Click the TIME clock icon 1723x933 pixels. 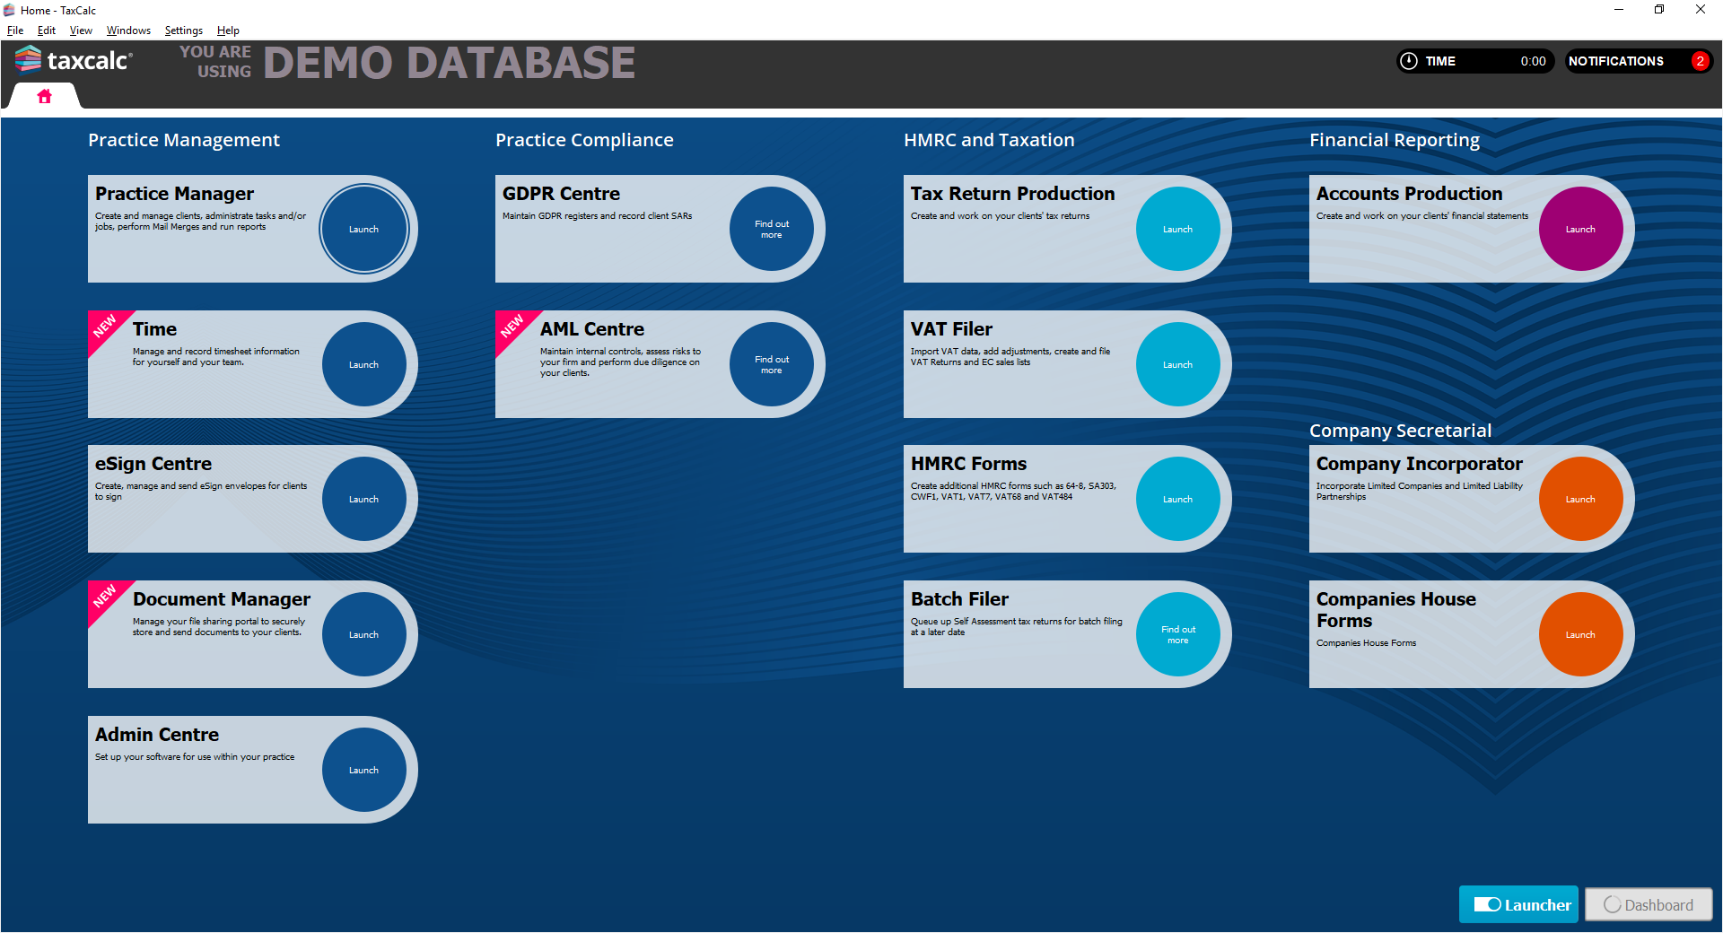(1409, 61)
